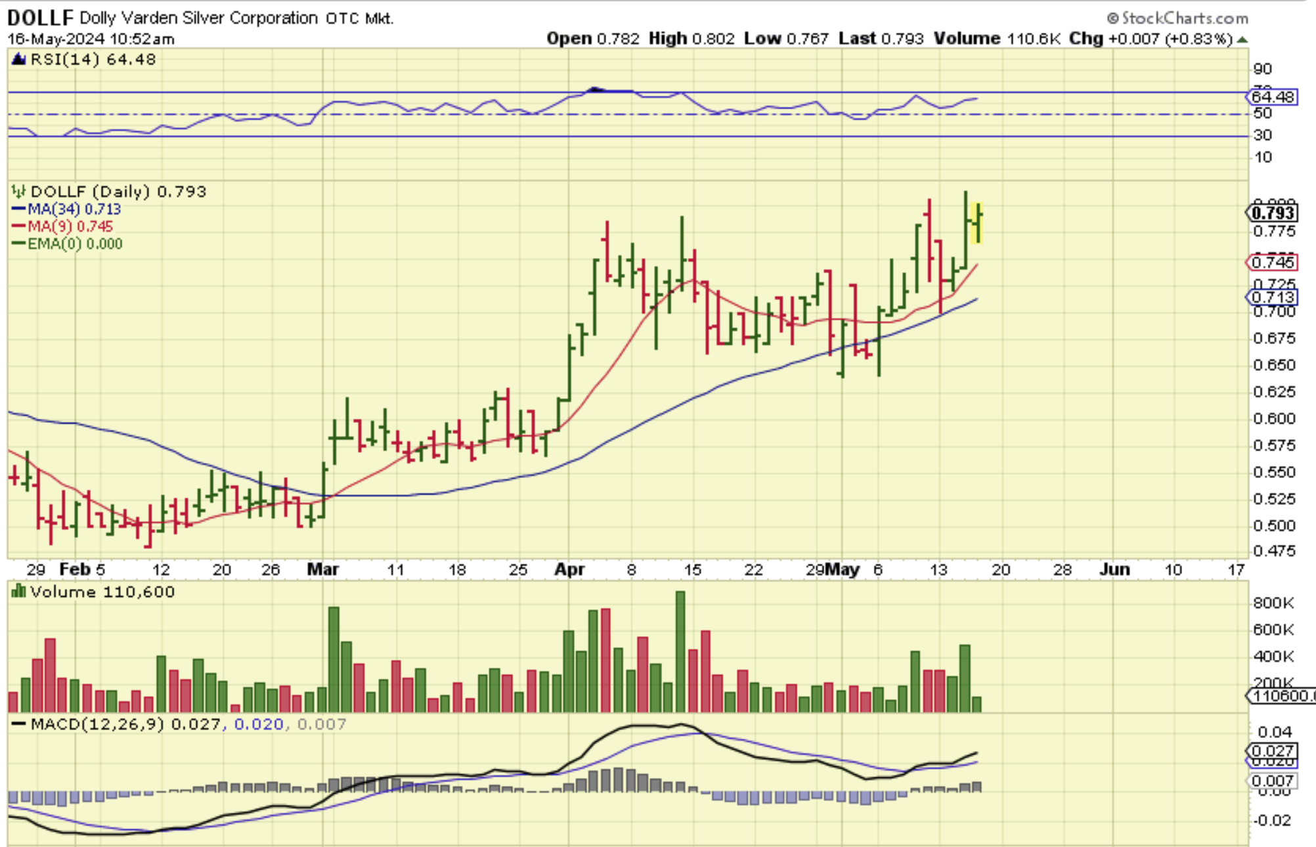Click the blue MA(34) legend line
This screenshot has width=1316, height=847.
19,209
